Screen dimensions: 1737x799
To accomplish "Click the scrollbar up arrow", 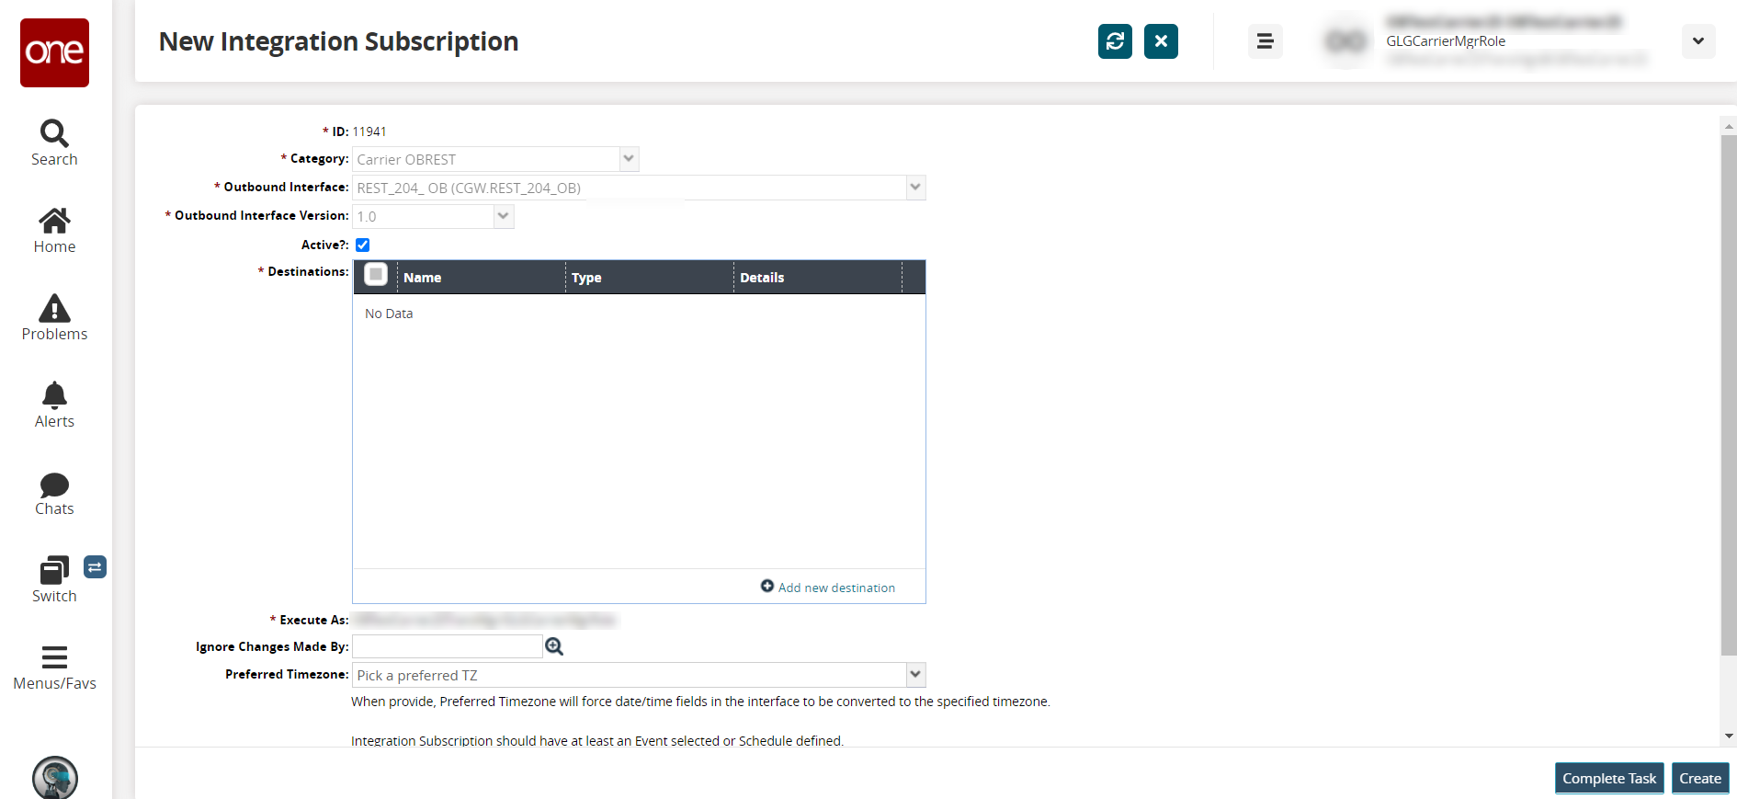I will [x=1729, y=126].
